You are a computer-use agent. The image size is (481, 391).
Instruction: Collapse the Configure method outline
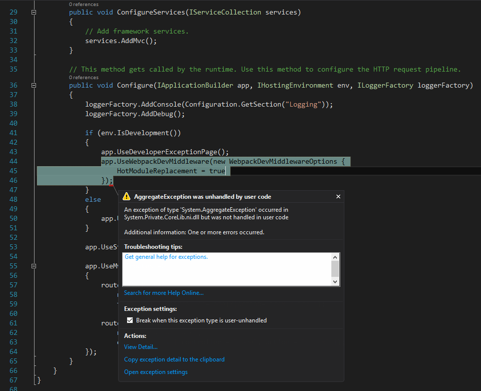34,85
